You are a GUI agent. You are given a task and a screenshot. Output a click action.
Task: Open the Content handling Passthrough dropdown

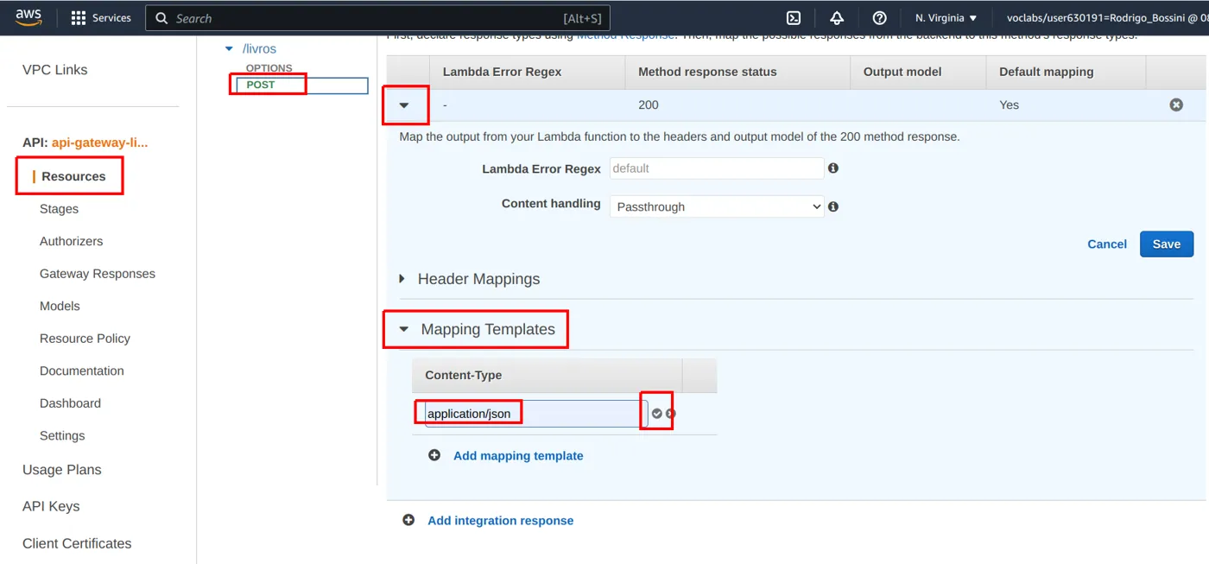tap(717, 206)
